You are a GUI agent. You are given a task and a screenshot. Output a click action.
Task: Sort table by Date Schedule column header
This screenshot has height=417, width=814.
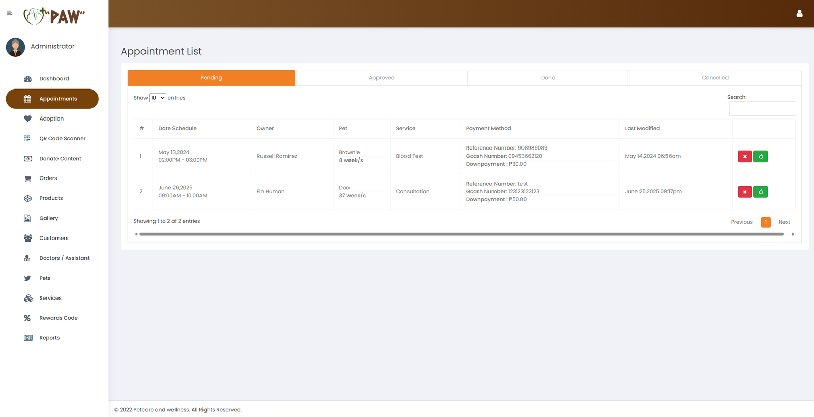pyautogui.click(x=178, y=129)
